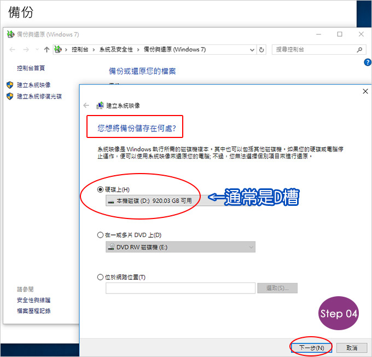
Task: Open the blue help question mark
Action: point(367,62)
